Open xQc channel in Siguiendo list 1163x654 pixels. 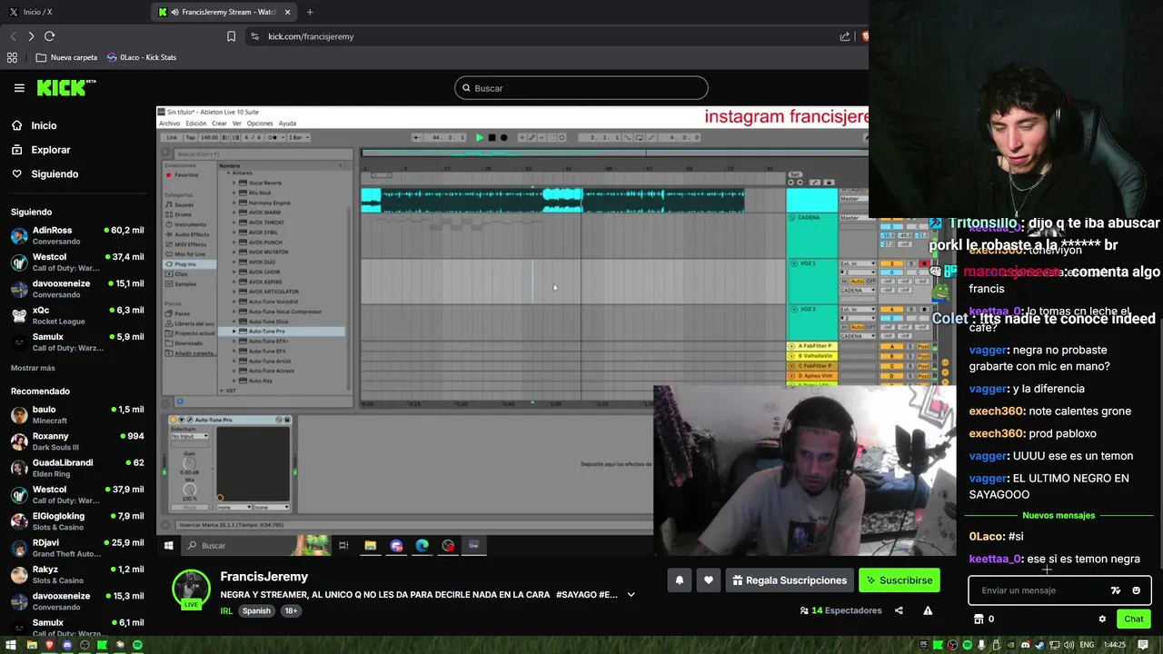[76, 315]
